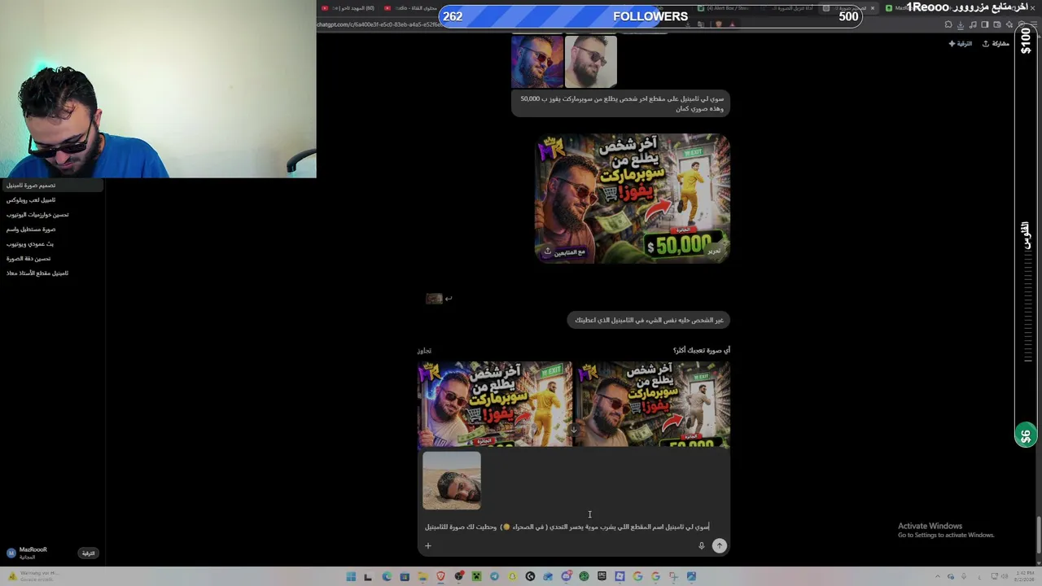Click the user message about سوبرماركت 50,000
The image size is (1042, 586).
[620, 103]
